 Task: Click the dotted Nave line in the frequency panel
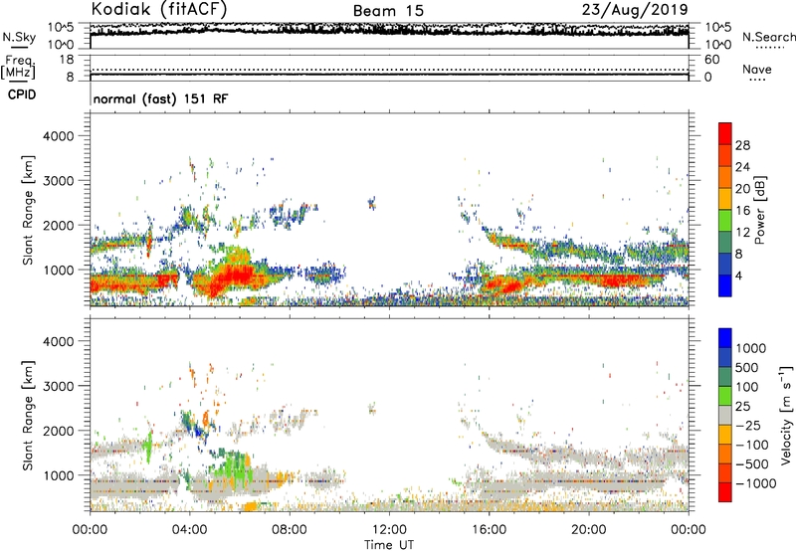point(389,70)
